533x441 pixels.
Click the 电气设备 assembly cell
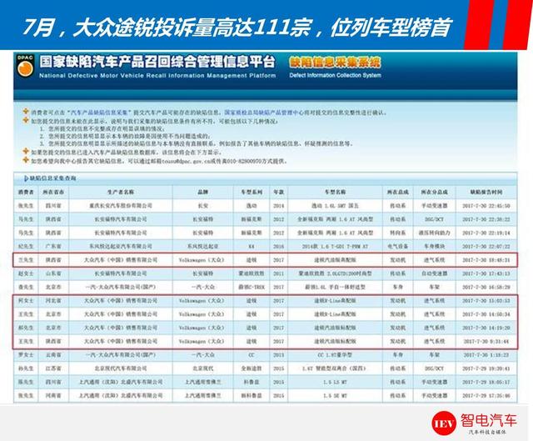(397, 247)
